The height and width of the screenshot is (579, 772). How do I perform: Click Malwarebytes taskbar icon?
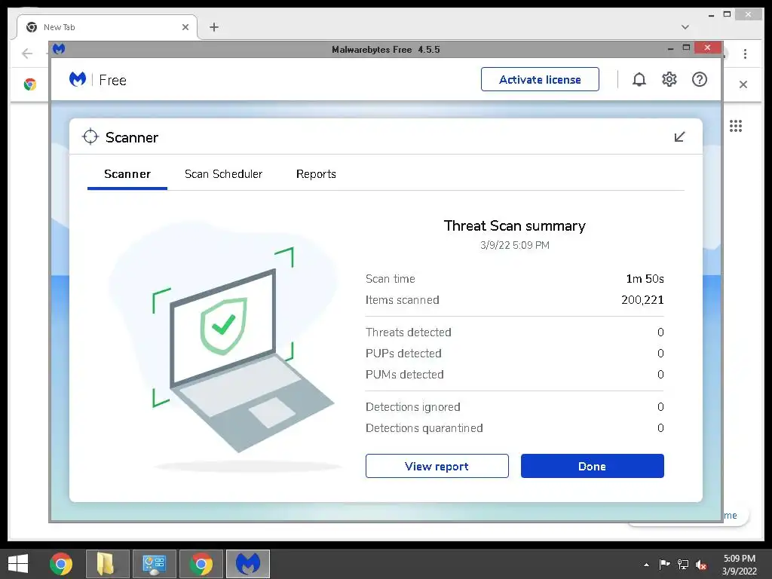[x=248, y=564]
